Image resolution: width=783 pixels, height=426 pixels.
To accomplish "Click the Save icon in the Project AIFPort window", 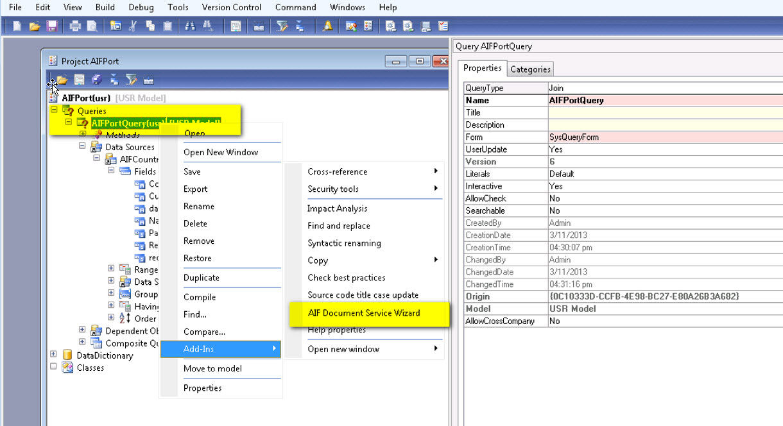I will (96, 79).
